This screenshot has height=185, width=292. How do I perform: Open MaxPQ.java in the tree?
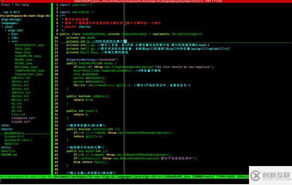point(24,60)
